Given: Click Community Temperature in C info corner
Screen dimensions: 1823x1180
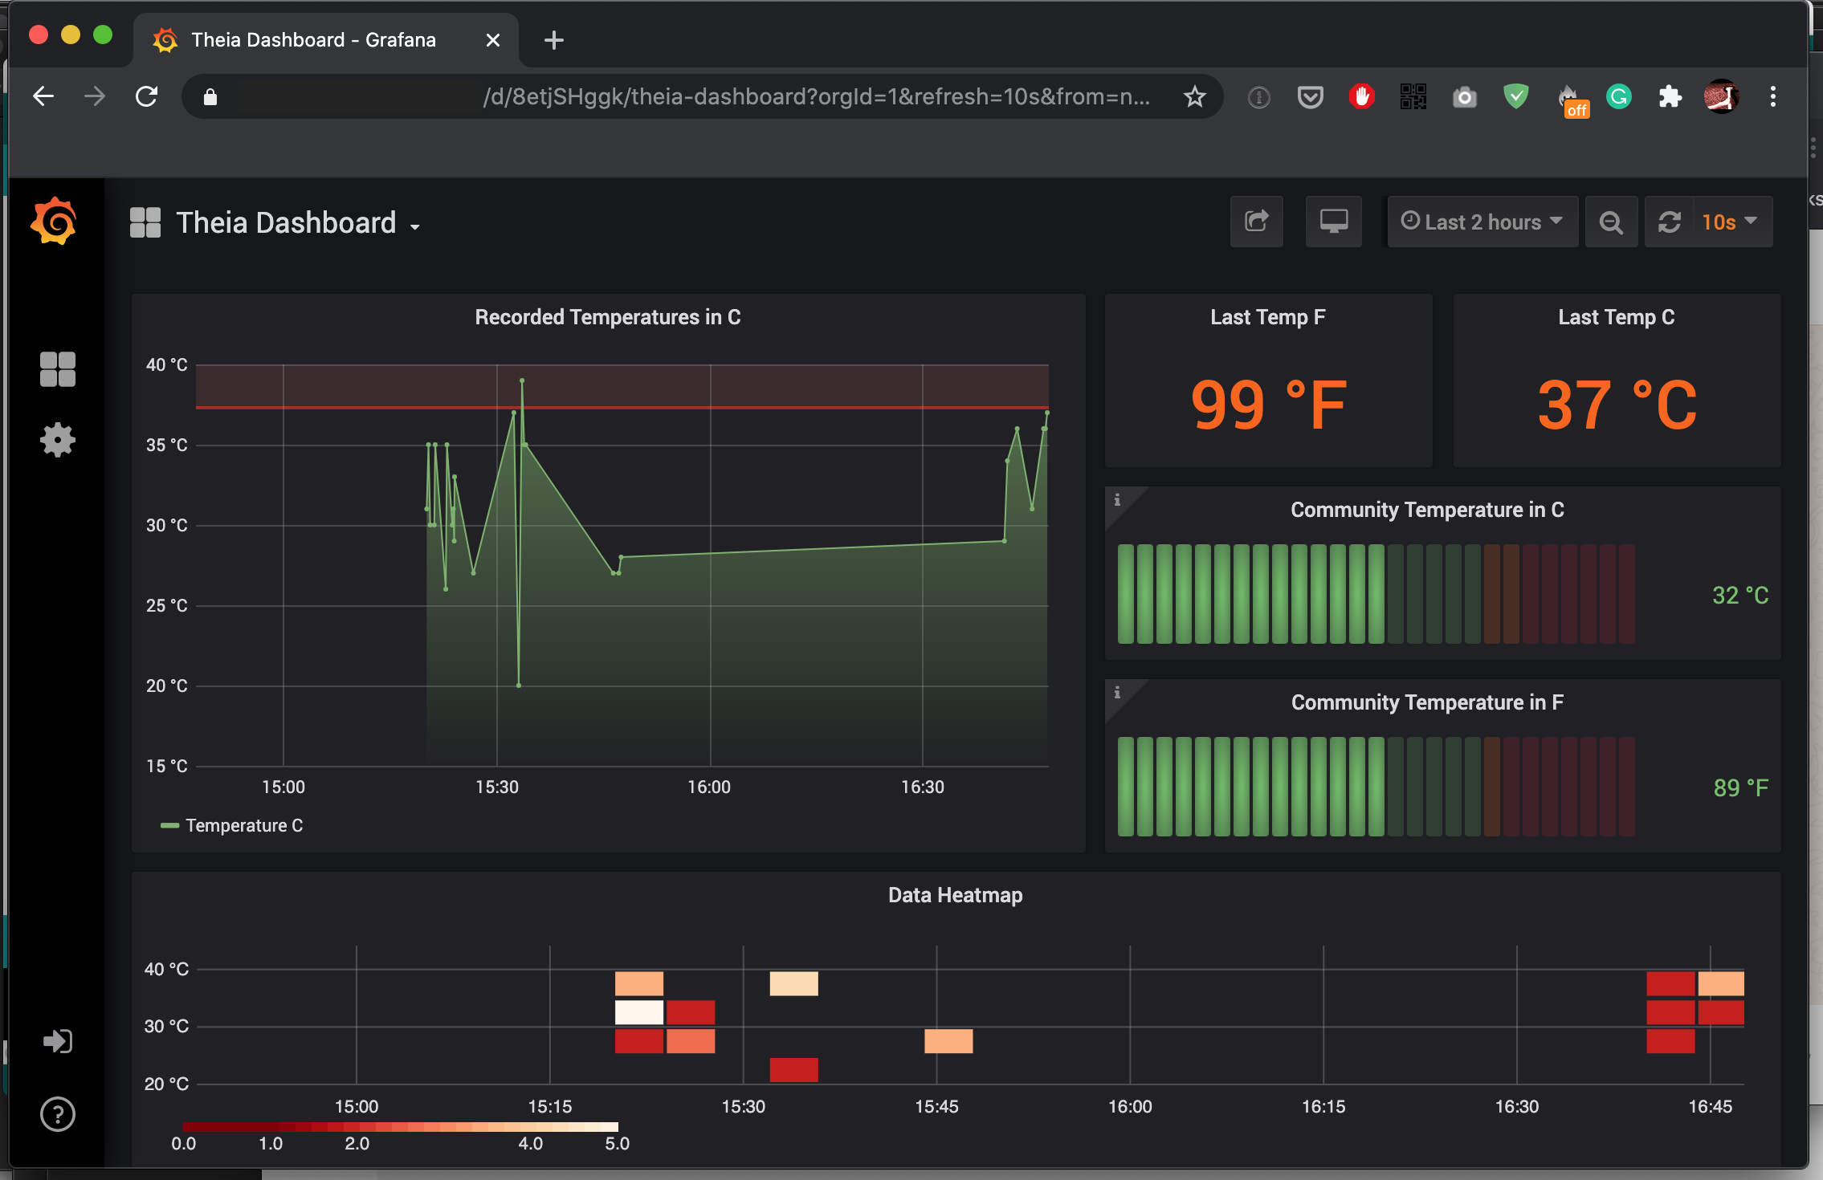Looking at the screenshot, I should (1117, 500).
